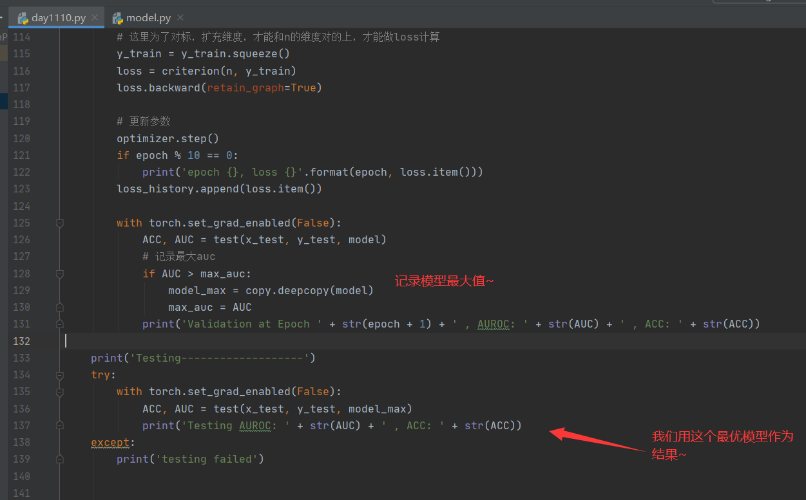Click 'max_auc = AUC' on line 130
The height and width of the screenshot is (500, 806).
209,307
